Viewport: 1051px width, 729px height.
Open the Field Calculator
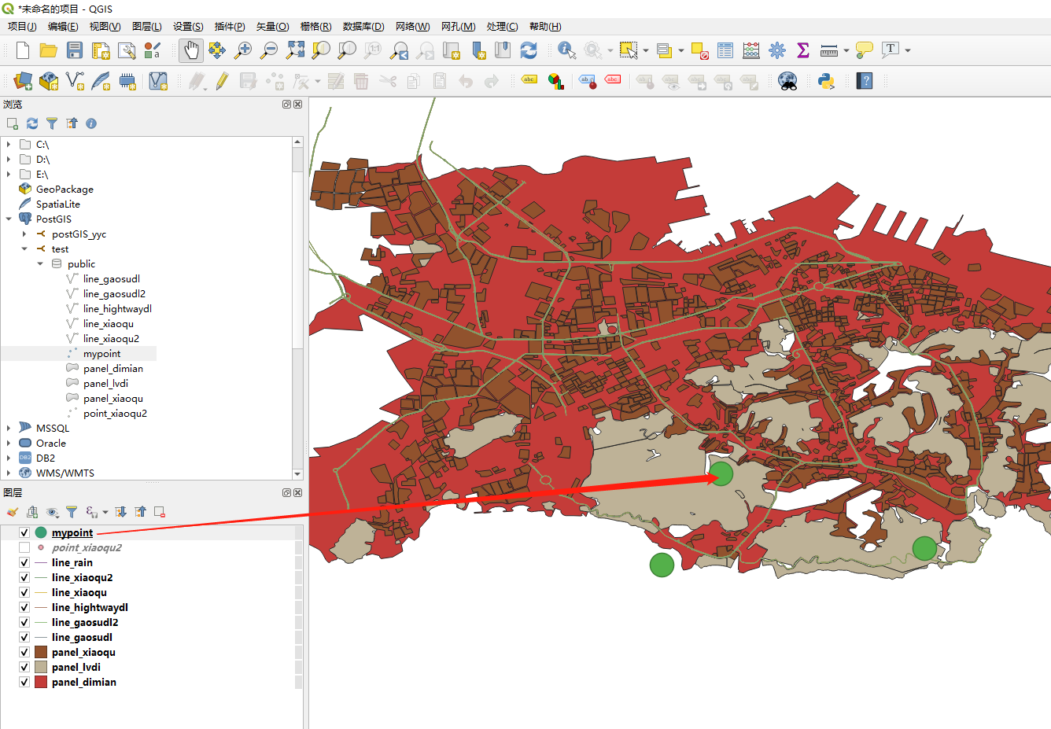click(750, 50)
